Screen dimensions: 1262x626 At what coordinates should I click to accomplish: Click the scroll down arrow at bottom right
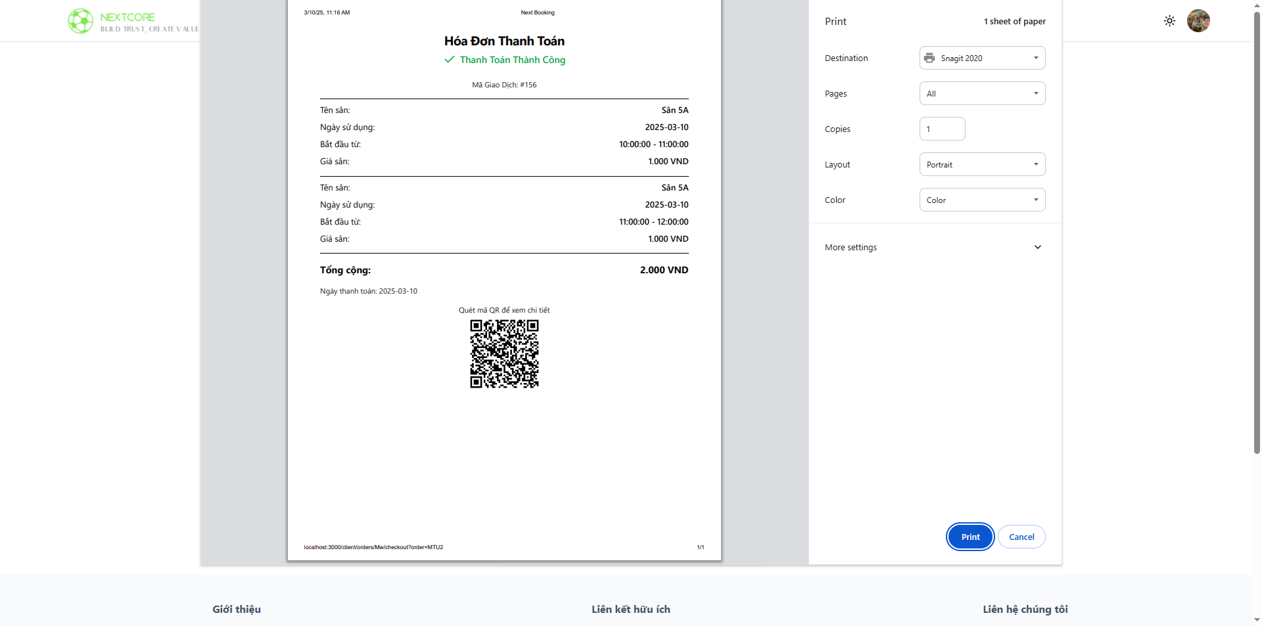point(1257,619)
